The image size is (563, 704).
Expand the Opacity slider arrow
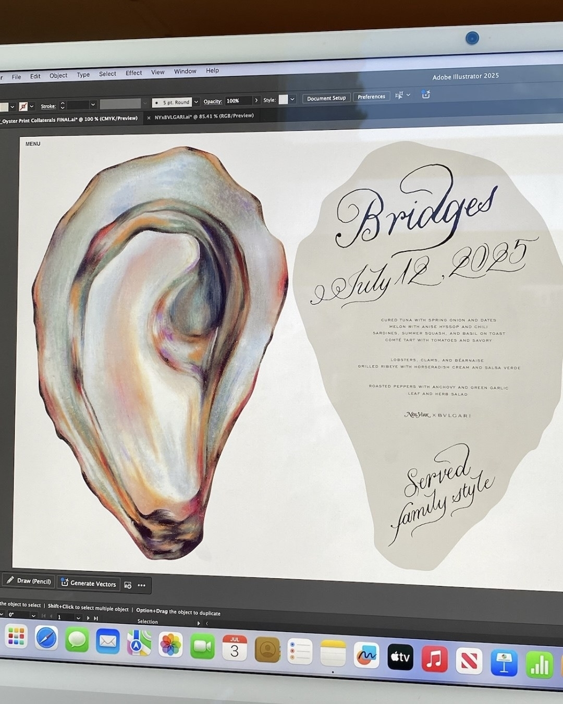pos(256,100)
